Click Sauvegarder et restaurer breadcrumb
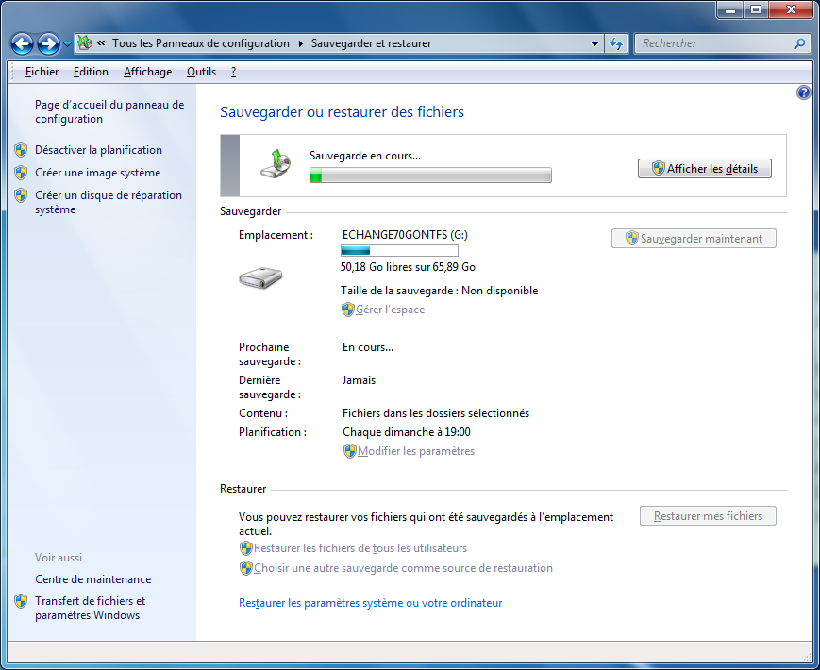The width and height of the screenshot is (820, 670). click(x=371, y=43)
